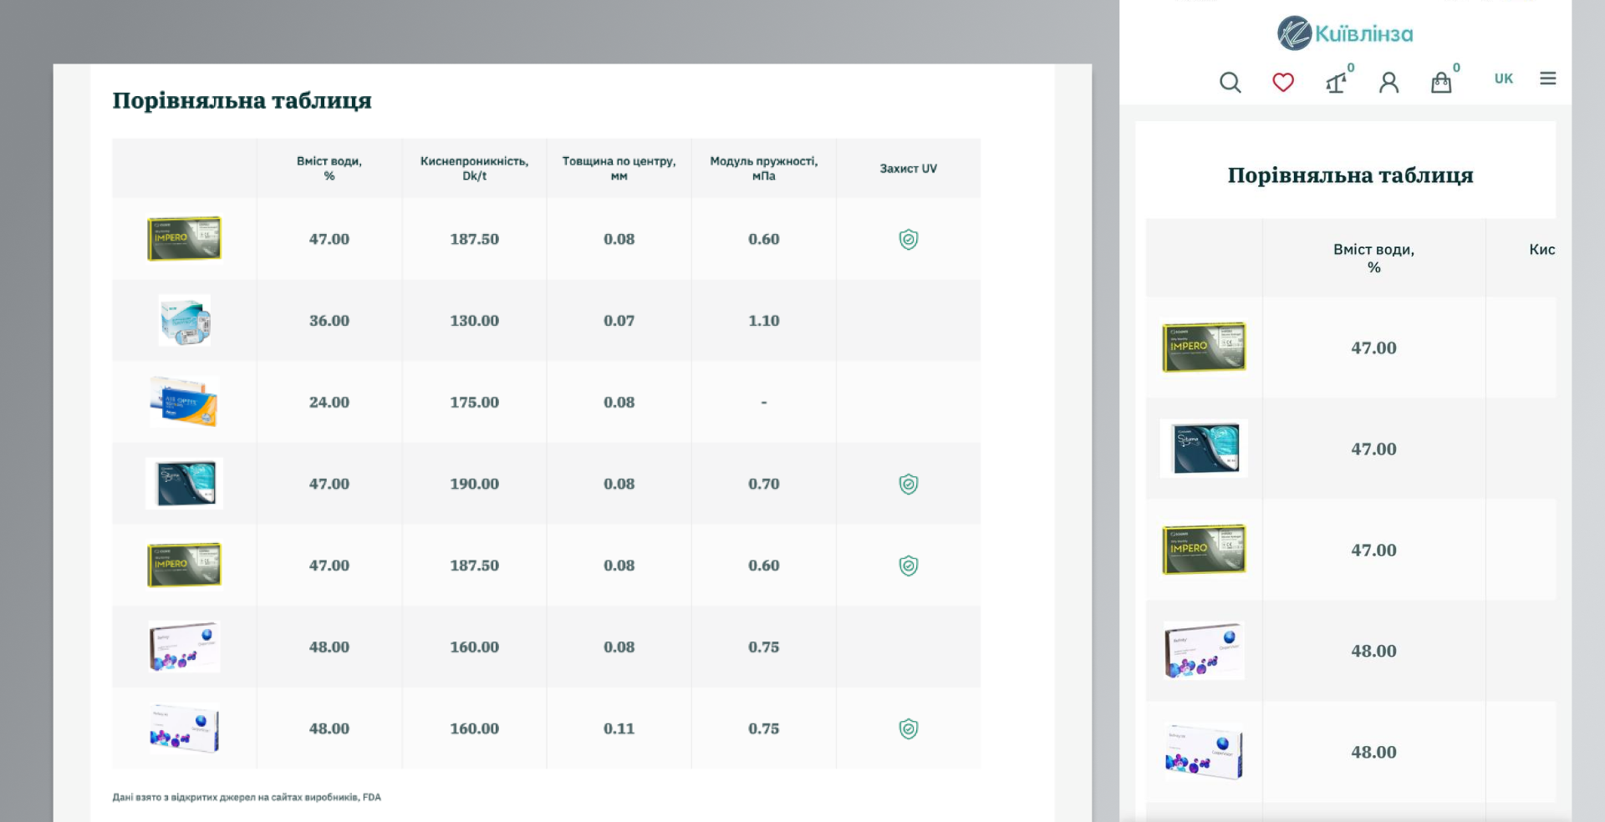Select the value 130.00 oxygen permeability
Image resolution: width=1605 pixels, height=822 pixels.
coord(474,321)
